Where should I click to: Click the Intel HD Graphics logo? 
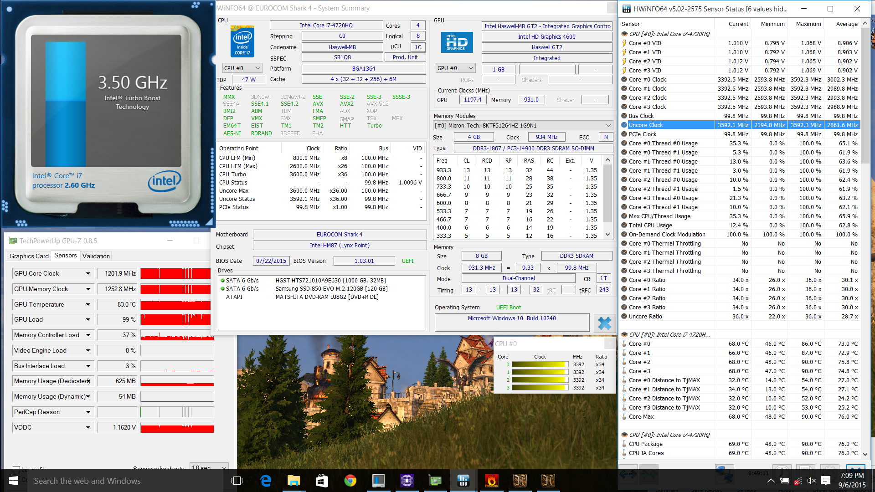(457, 42)
